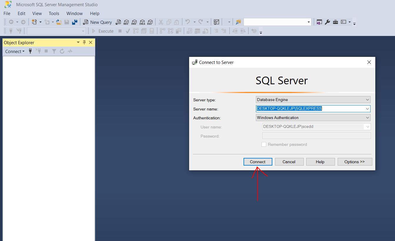Image resolution: width=395 pixels, height=241 pixels.
Task: Click the Execute button in the toolbar
Action: (103, 31)
